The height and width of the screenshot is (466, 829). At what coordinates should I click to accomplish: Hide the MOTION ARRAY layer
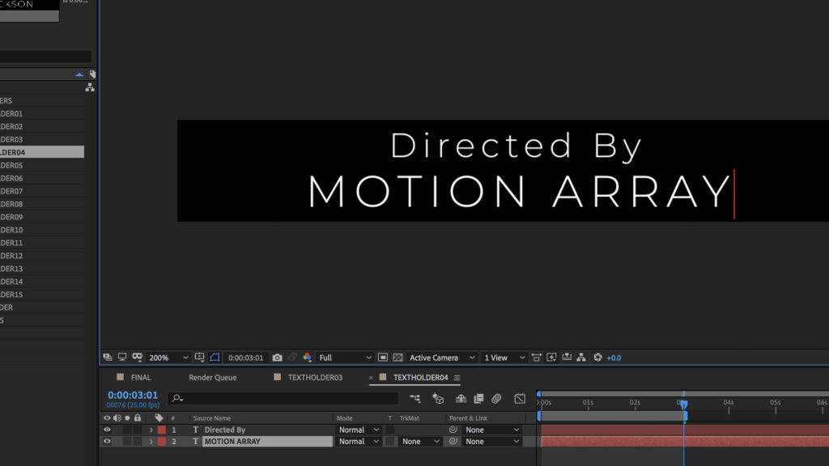point(107,442)
